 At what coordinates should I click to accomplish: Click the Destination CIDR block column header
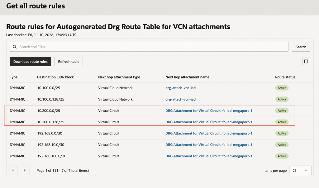coord(55,77)
